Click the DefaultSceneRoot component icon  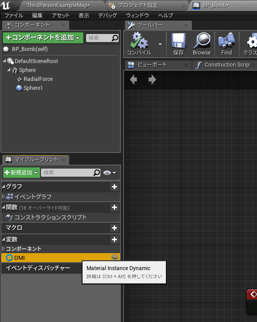tap(10, 61)
